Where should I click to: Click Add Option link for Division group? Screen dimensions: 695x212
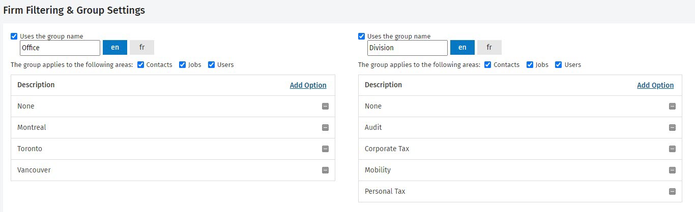[x=655, y=85]
